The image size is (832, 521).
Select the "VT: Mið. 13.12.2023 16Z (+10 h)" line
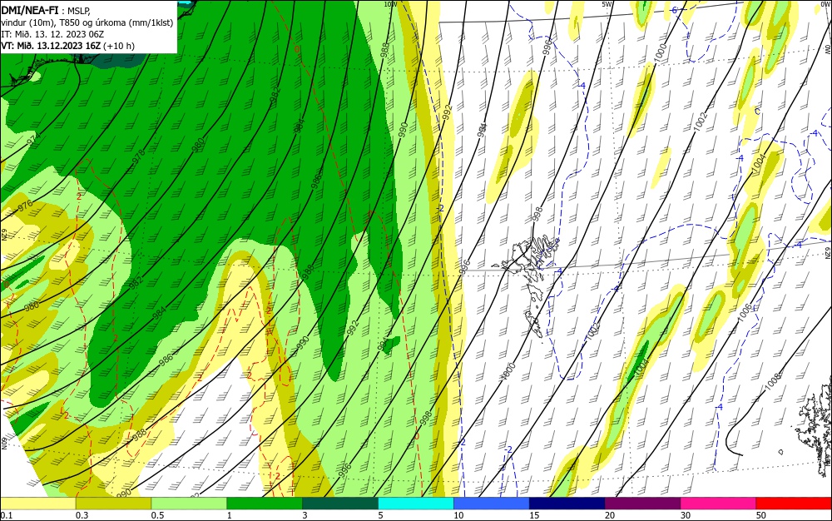(x=68, y=46)
